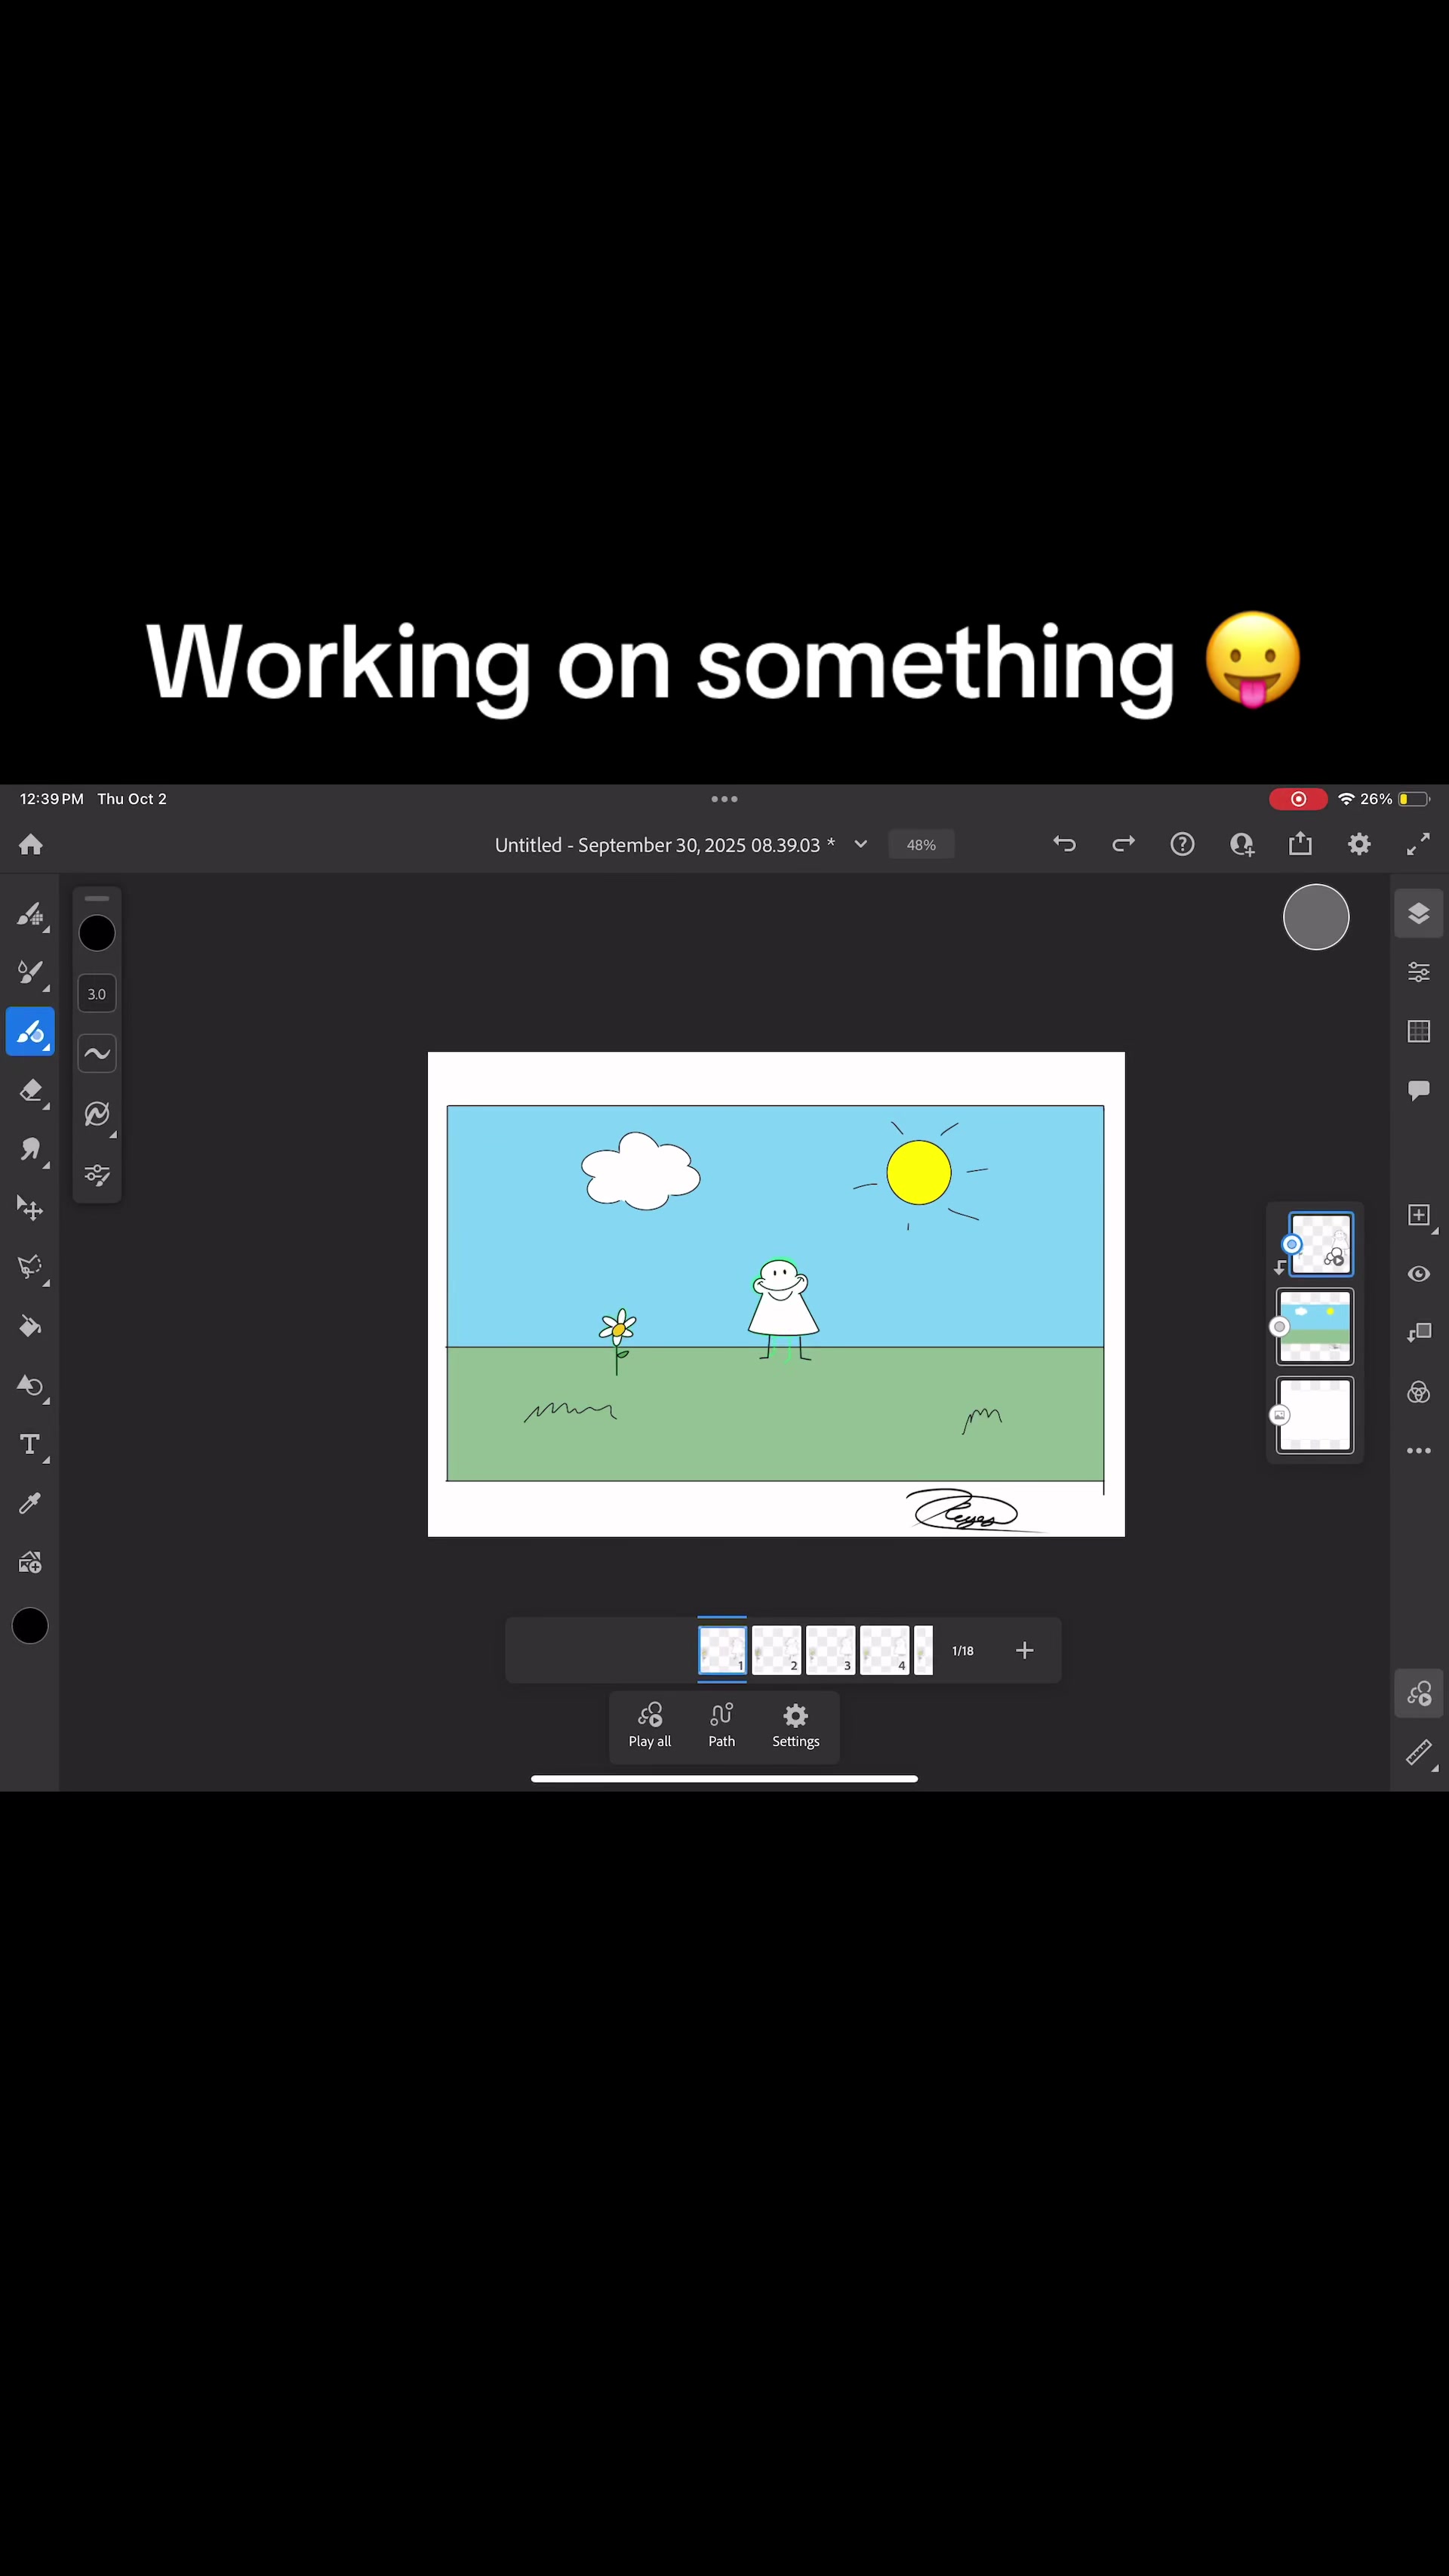Screen dimensions: 1449x2576
Task: Open the Precision grid panel
Action: (x=1419, y=1031)
